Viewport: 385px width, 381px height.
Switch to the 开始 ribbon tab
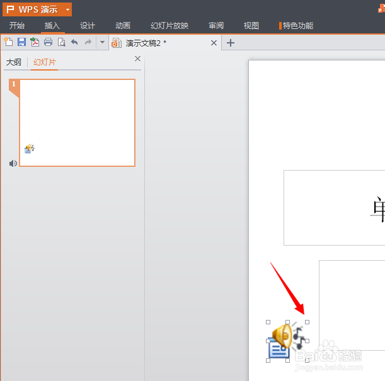pos(17,26)
